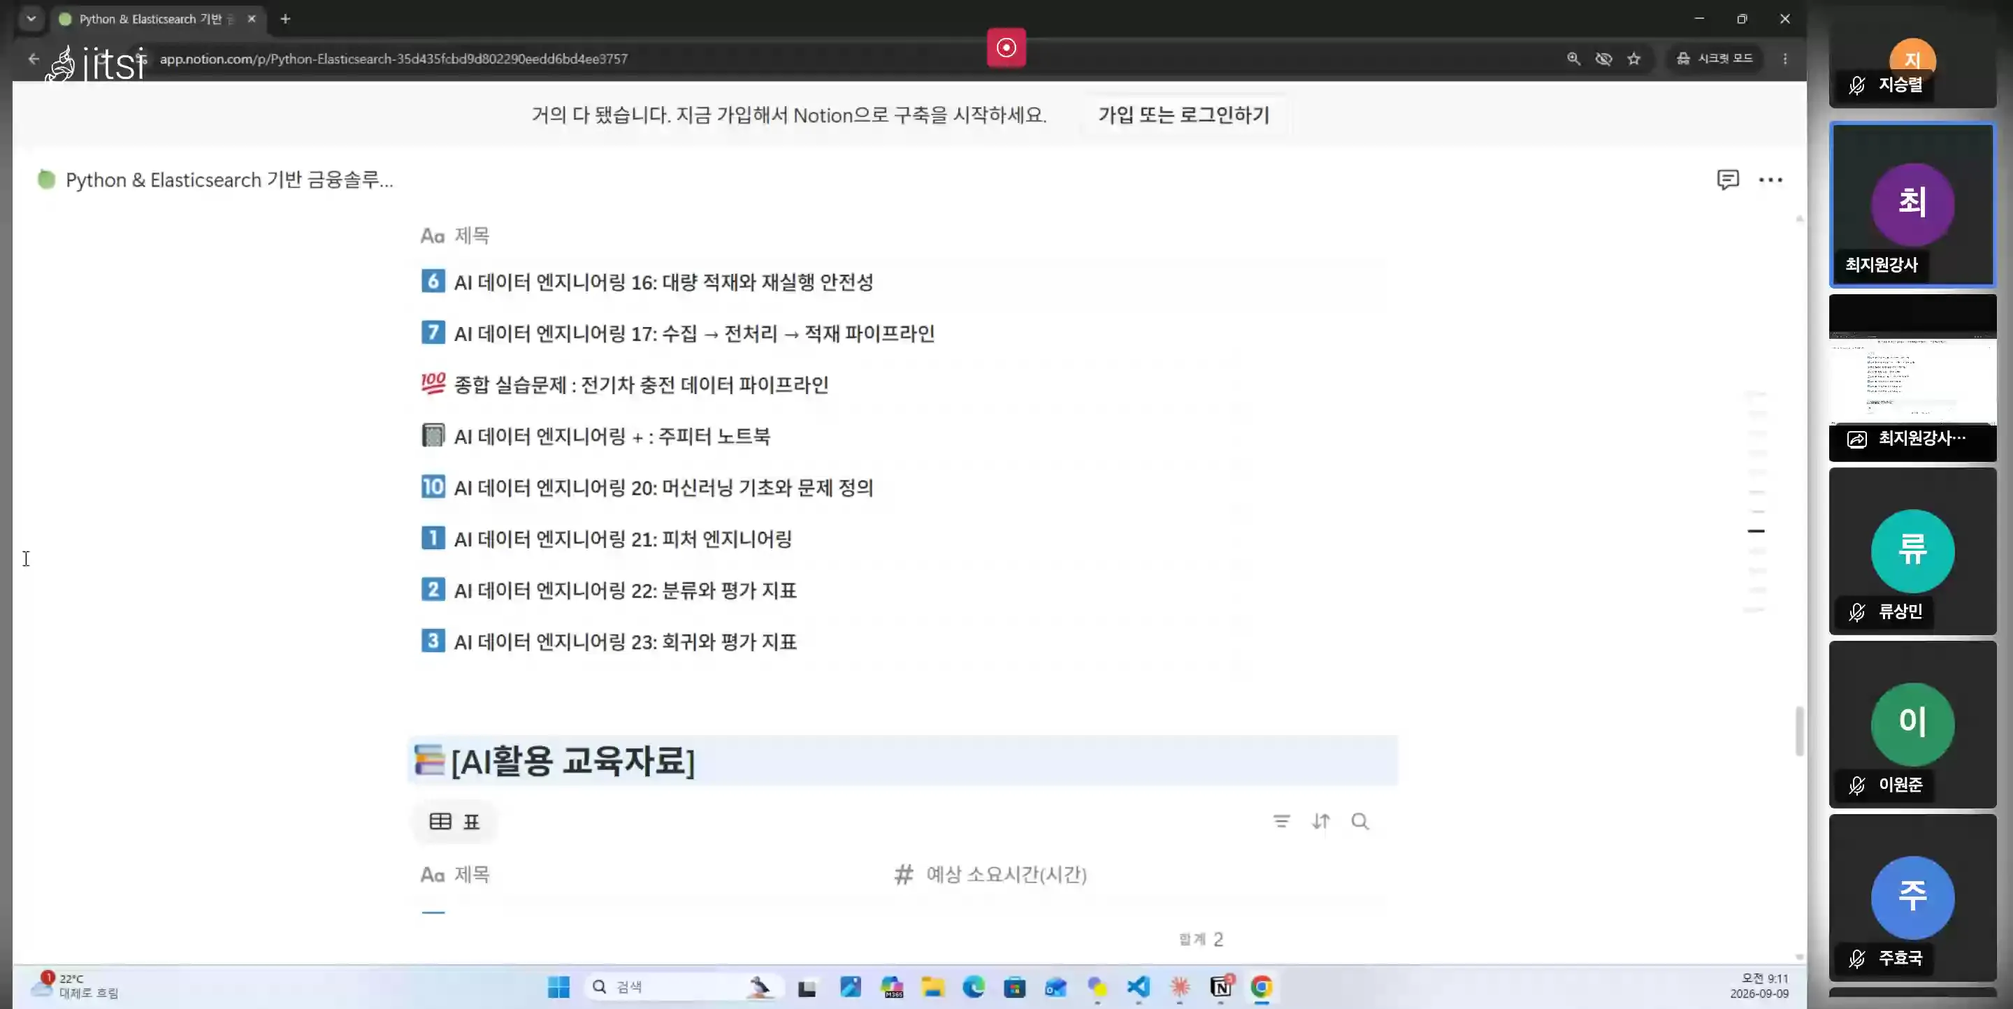Bookmark the page with star icon
2013x1009 pixels.
pos(1633,59)
